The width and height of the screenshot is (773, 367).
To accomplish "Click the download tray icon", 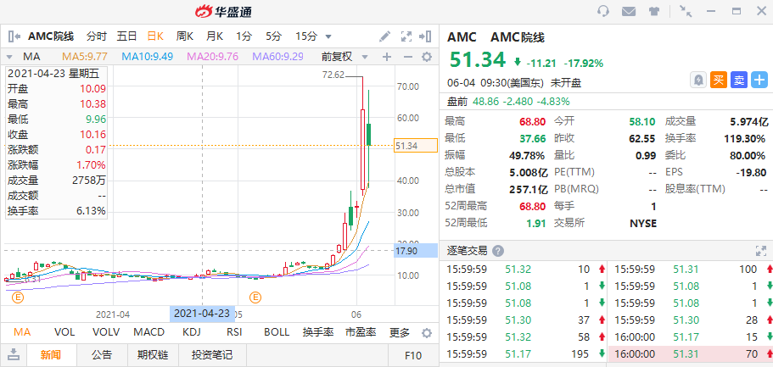I will pyautogui.click(x=14, y=353).
